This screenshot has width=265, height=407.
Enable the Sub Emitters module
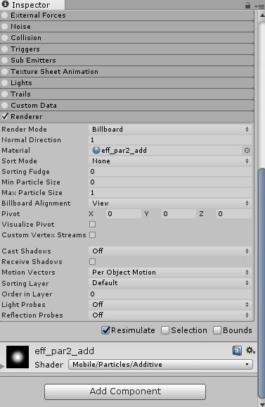[4, 61]
